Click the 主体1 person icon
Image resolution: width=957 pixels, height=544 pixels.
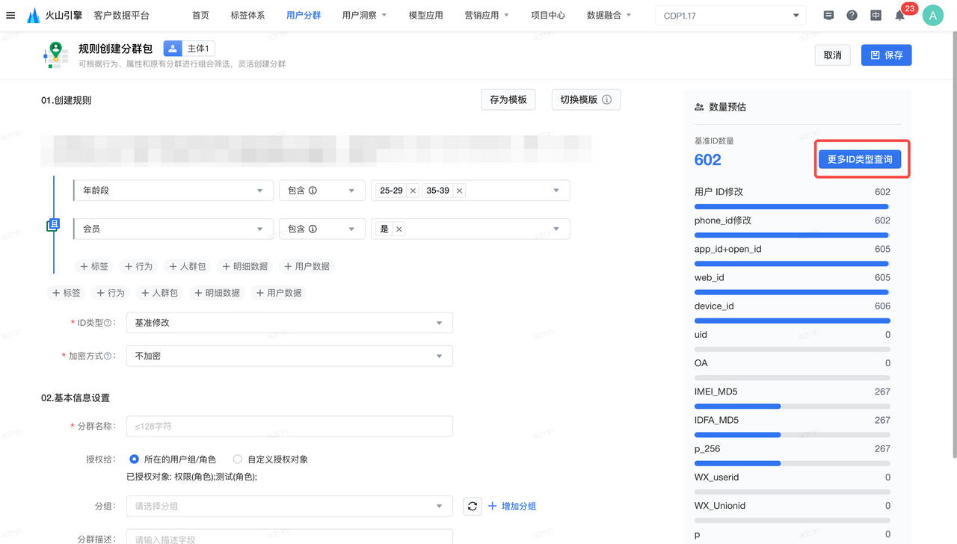click(173, 49)
